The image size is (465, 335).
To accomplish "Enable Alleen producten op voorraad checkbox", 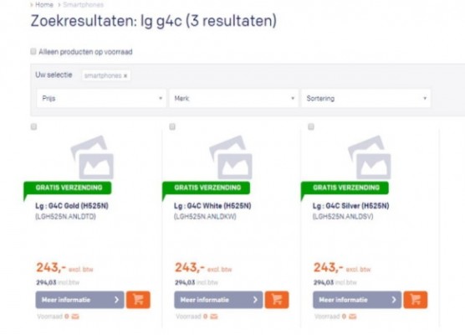I will pos(33,51).
